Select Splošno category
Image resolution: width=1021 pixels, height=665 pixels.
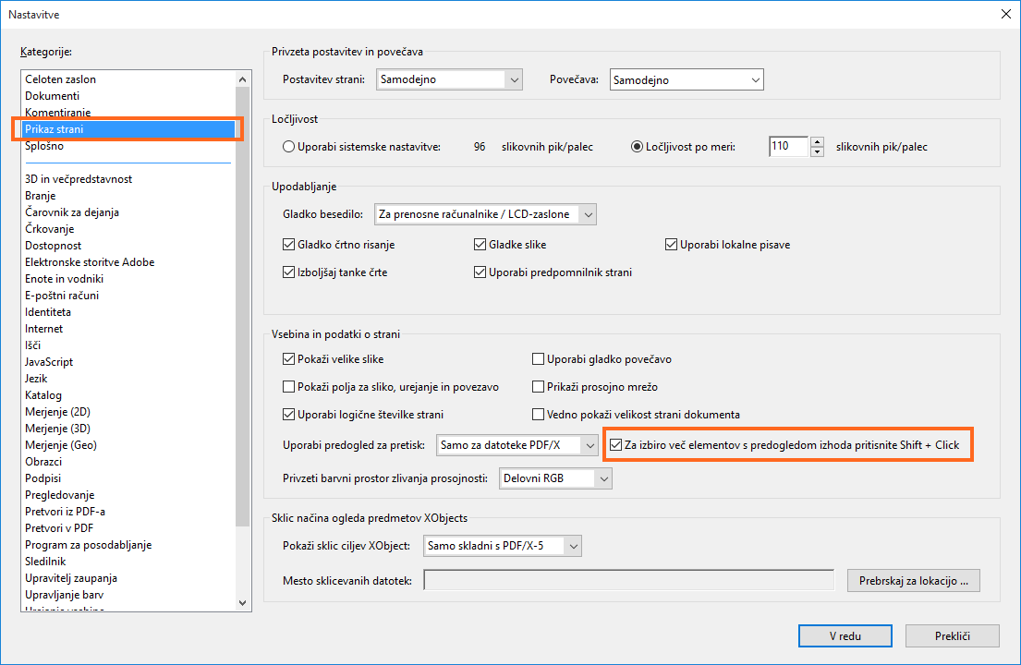[x=44, y=146]
